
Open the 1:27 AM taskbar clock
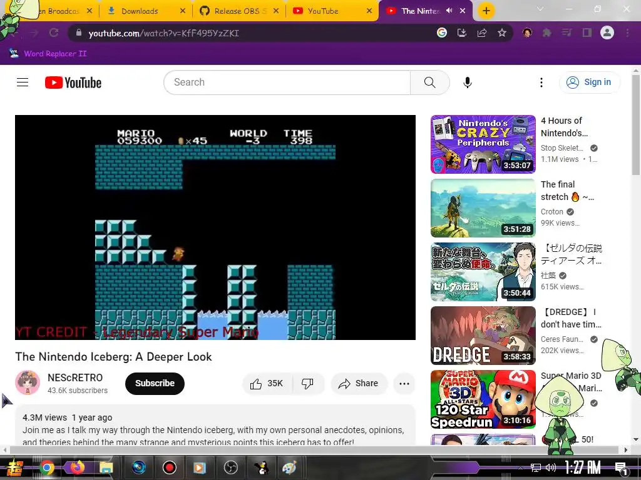coord(582,467)
